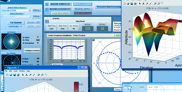This screenshot has width=182, height=92.
Task: Click the Configure Extents button
Action: click(x=32, y=50)
